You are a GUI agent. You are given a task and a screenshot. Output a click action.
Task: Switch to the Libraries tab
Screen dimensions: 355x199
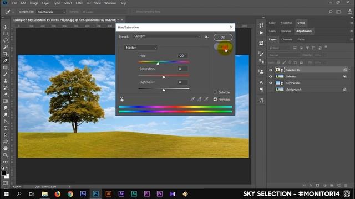(x=286, y=31)
